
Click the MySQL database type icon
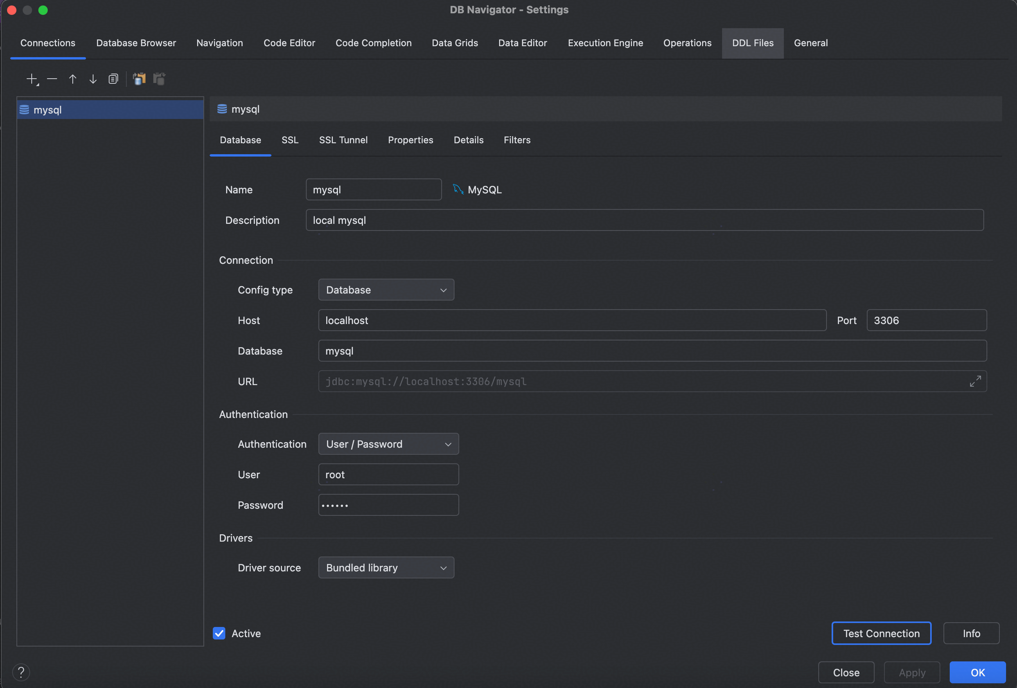(x=458, y=188)
